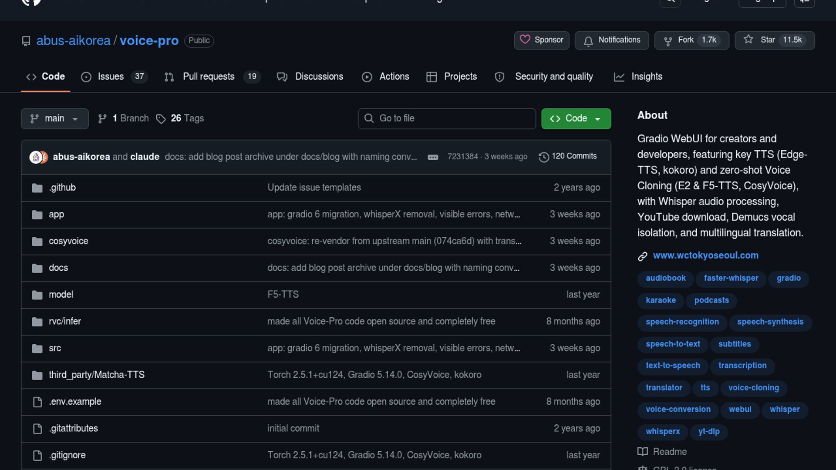Click the 'F5-TTS' commit message
The width and height of the screenshot is (836, 470).
[283, 295]
